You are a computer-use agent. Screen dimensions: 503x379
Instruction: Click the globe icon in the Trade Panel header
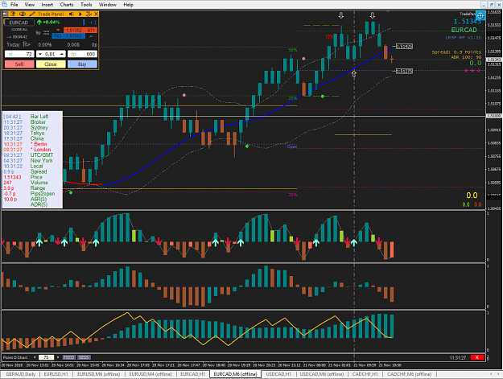tap(14, 14)
